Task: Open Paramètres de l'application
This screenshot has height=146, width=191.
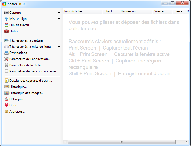Action: tap(32, 59)
